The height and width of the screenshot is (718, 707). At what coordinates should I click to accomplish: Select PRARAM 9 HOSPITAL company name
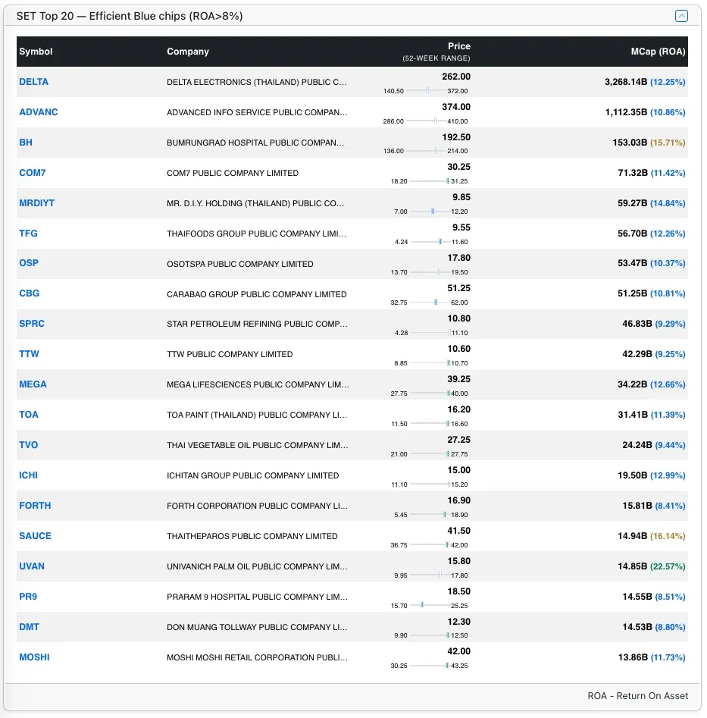point(257,597)
